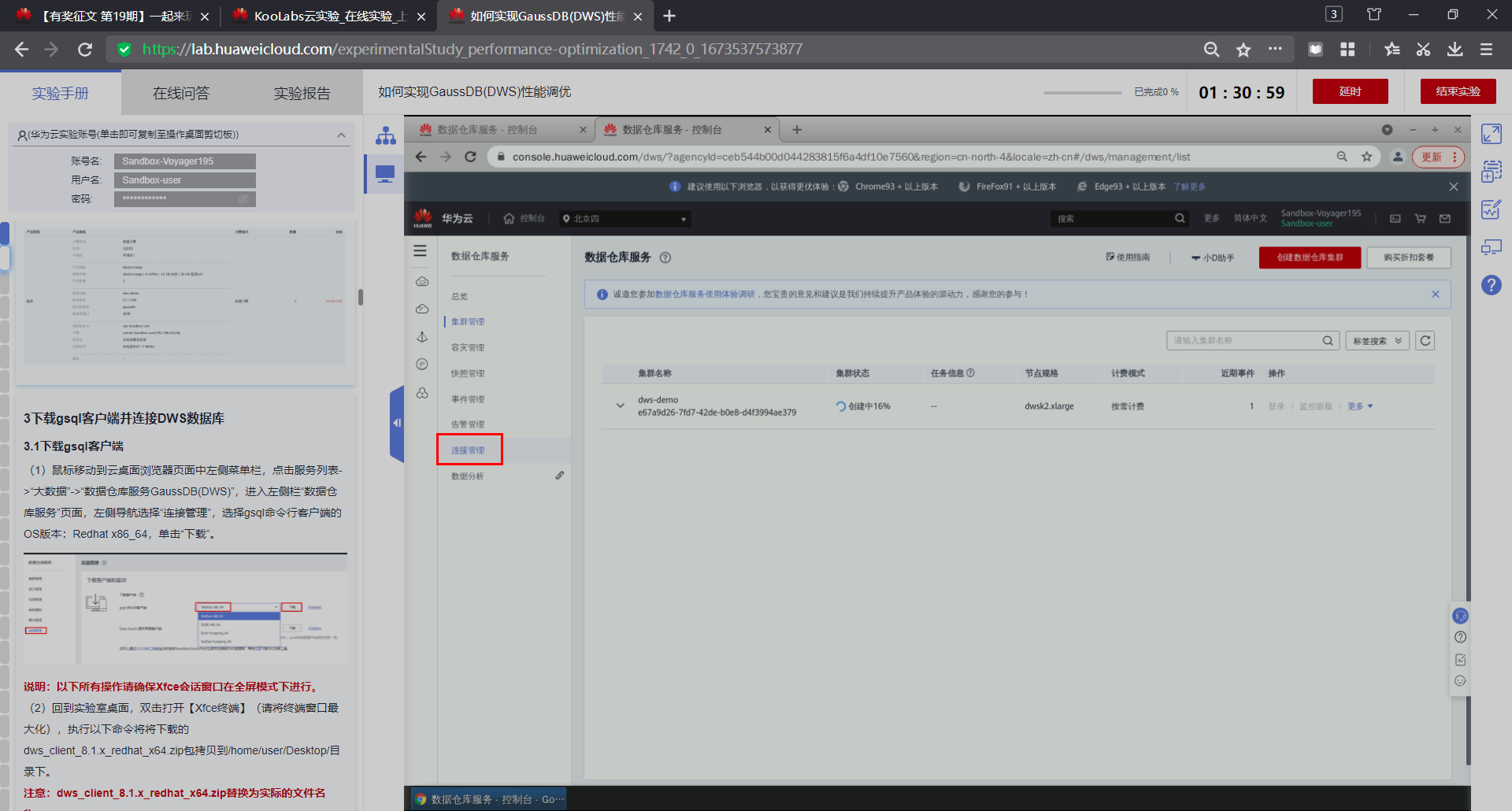Open 告警管理 in the DWS sidebar
The image size is (1512, 811).
click(x=468, y=425)
